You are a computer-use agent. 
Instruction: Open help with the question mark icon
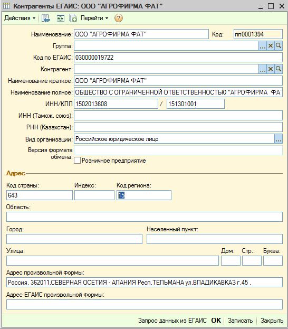119,18
